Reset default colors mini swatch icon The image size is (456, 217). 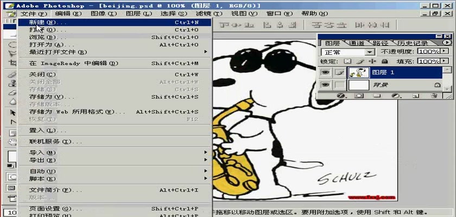(10, 166)
